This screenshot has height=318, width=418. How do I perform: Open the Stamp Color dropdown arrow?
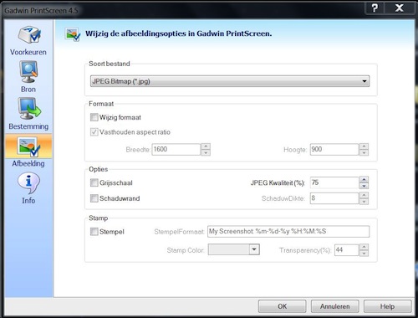(254, 249)
